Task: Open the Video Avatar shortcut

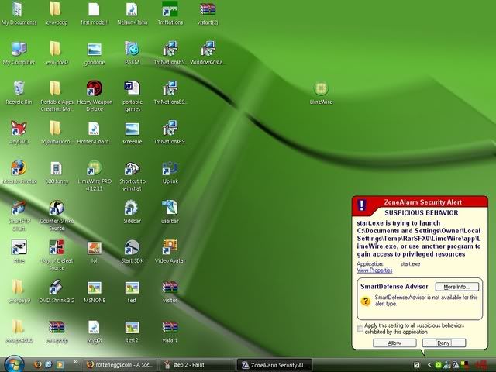Action: pyautogui.click(x=170, y=251)
